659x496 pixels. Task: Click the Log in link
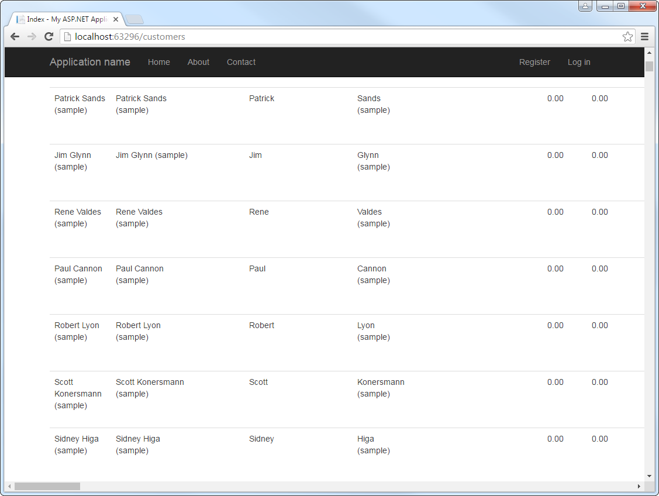tap(578, 62)
